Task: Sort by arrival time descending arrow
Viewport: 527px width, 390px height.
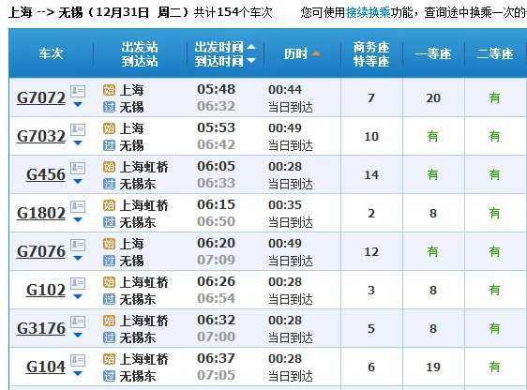Action: pyautogui.click(x=251, y=61)
